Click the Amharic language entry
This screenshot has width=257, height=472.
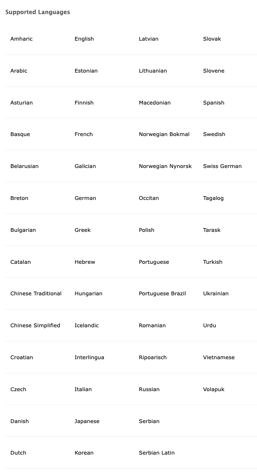(22, 39)
